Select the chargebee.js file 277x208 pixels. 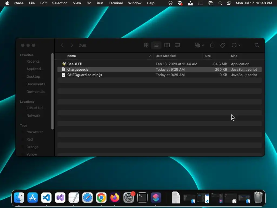[x=159, y=70]
